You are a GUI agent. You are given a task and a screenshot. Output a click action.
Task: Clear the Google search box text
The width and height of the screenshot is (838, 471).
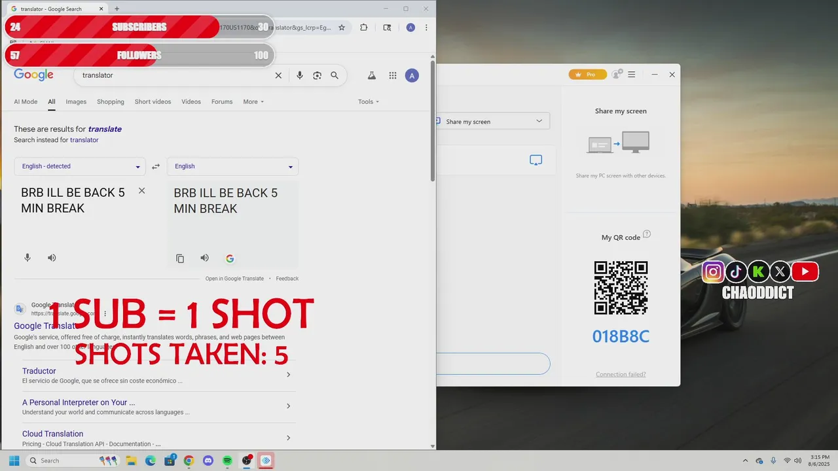(x=278, y=75)
